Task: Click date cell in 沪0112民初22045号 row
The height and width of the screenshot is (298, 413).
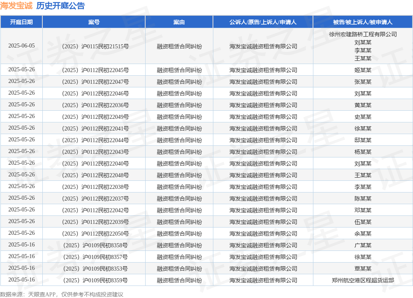Action: (21, 69)
